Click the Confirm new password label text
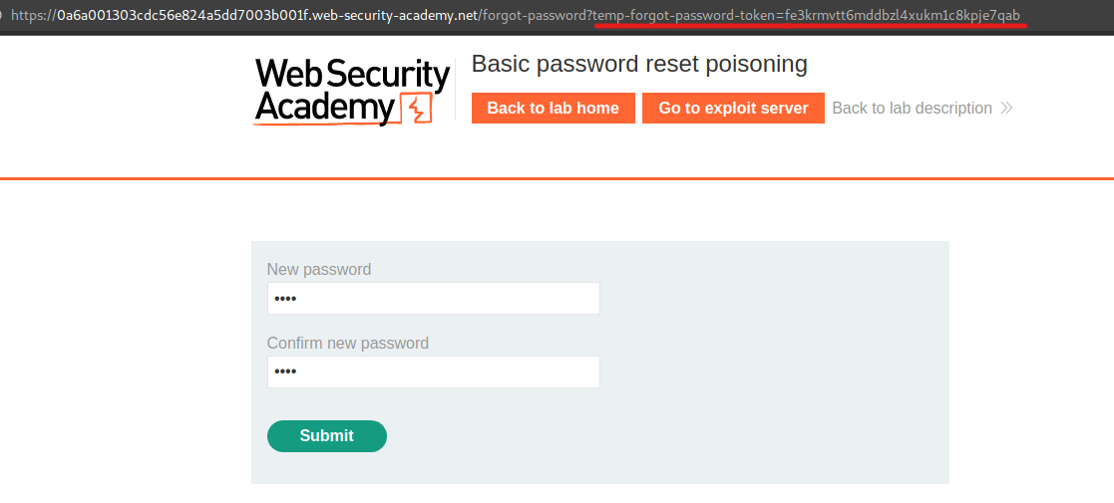This screenshot has width=1114, height=503. 348,344
